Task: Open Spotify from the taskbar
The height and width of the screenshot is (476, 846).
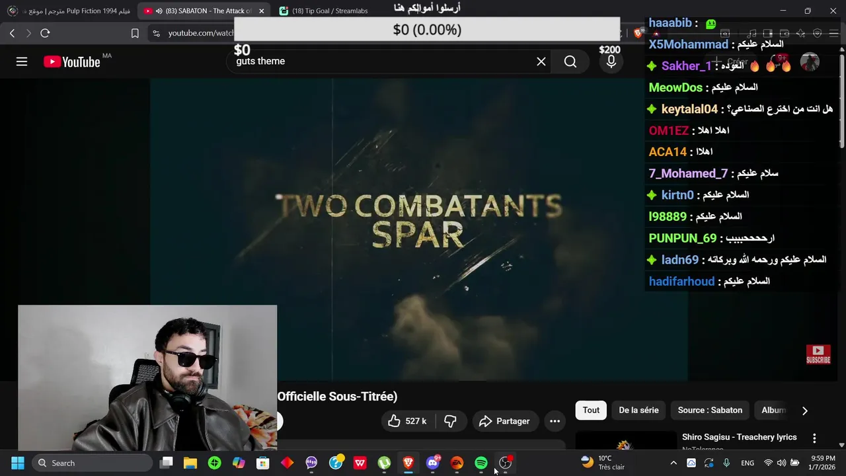Action: pos(481,463)
